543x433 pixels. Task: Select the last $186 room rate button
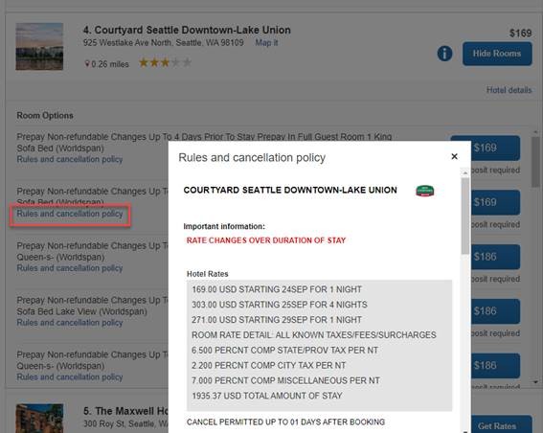(495, 365)
